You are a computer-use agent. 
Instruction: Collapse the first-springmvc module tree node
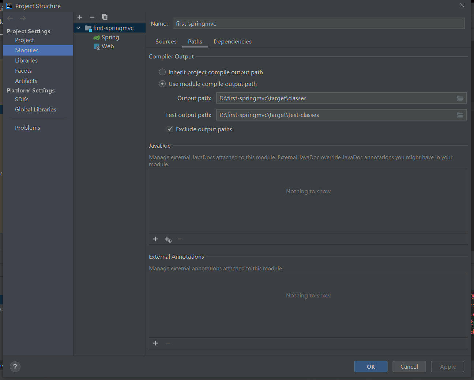pos(78,28)
